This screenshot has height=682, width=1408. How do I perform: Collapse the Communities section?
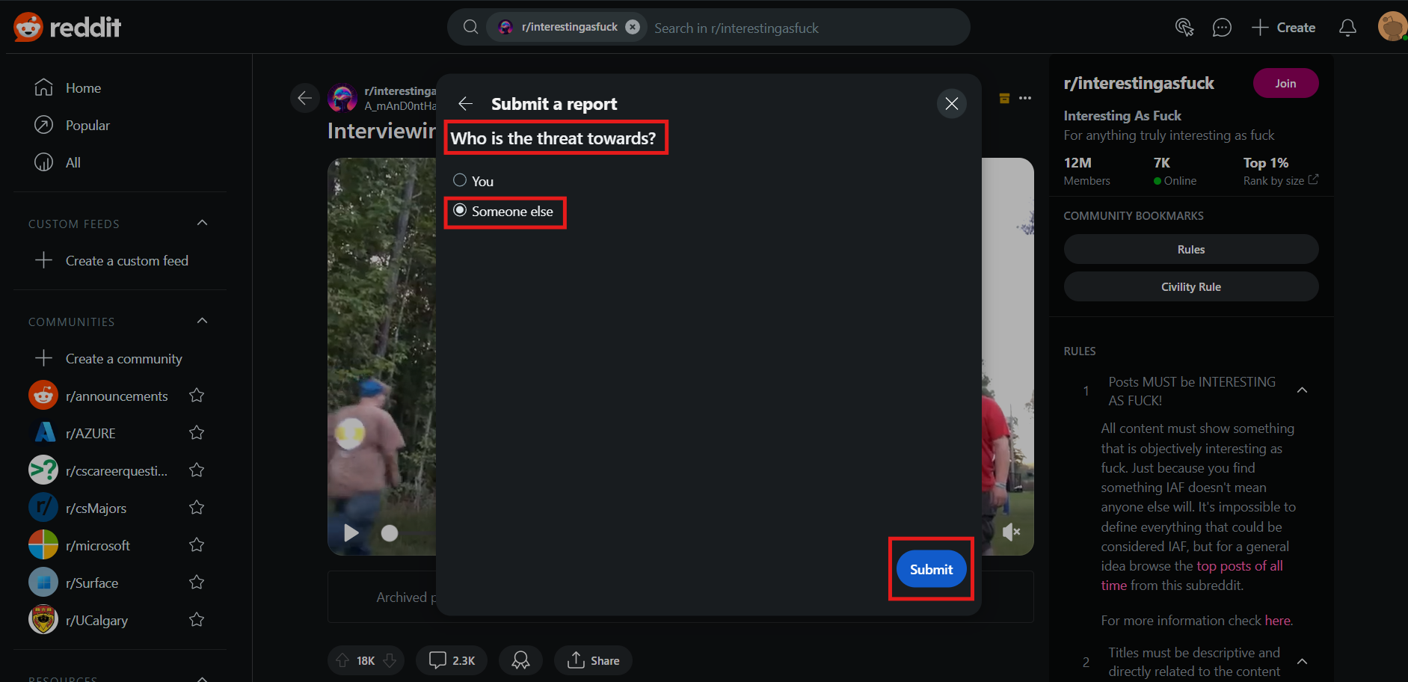202,321
